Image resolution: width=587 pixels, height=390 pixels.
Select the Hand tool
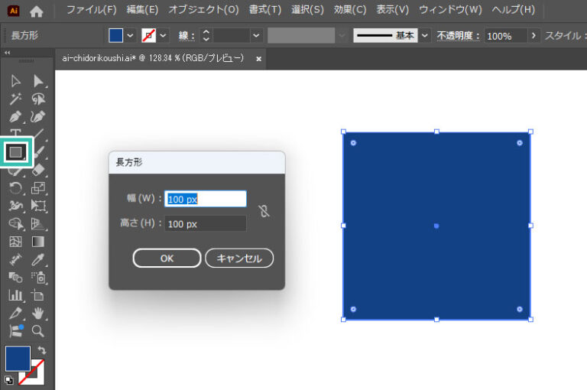tap(37, 314)
